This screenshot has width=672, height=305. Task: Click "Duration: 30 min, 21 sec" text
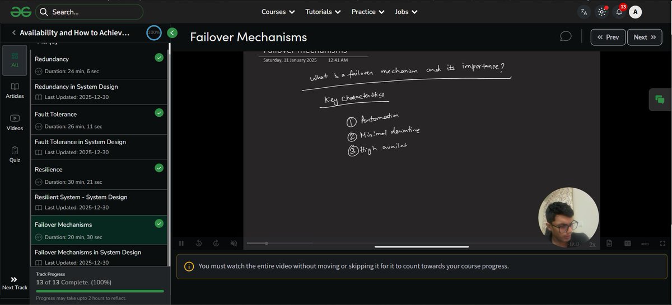[x=73, y=182]
